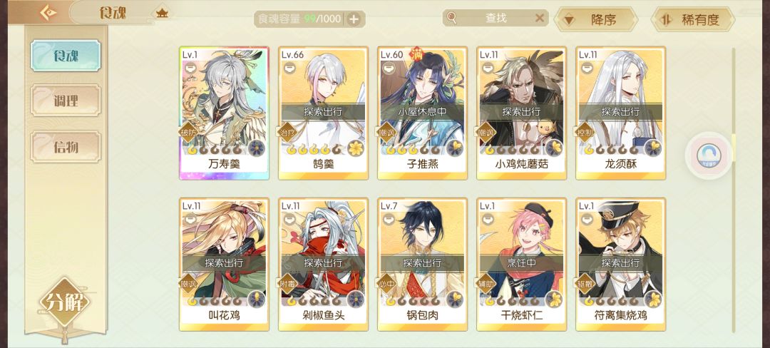Click the vertical scrollbar on the right

click(734, 190)
